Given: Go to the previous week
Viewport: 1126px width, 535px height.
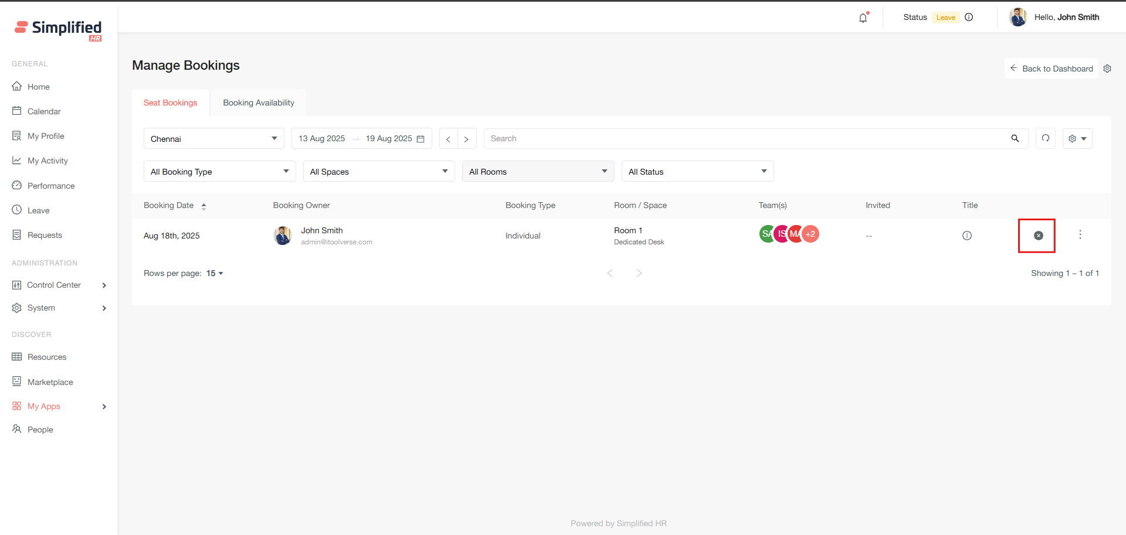Looking at the screenshot, I should [x=448, y=139].
